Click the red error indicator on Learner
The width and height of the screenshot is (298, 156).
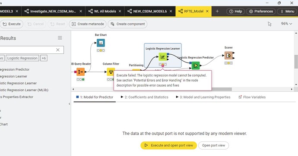point(163,66)
